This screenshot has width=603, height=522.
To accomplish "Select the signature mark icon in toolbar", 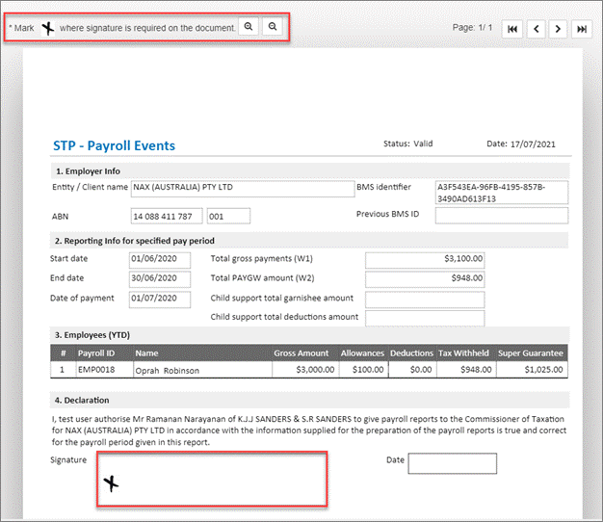I will pyautogui.click(x=47, y=28).
